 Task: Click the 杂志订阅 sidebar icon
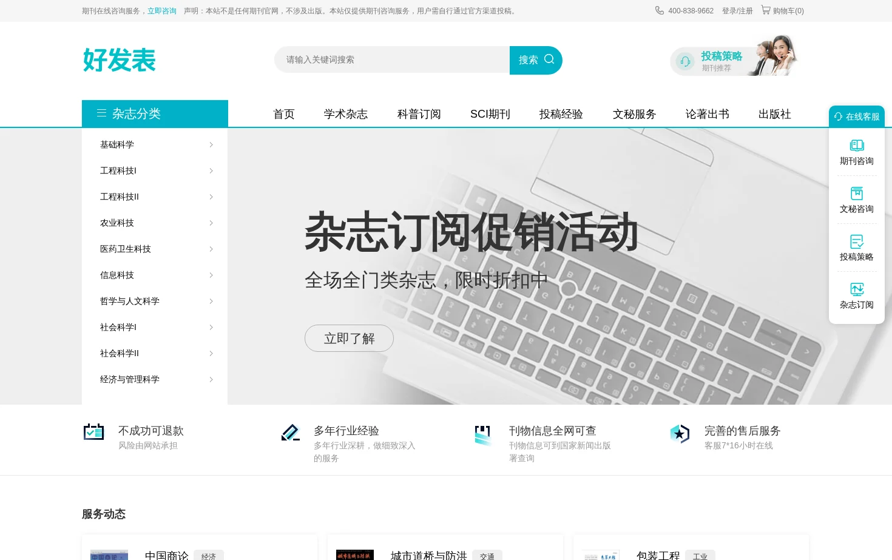click(857, 289)
